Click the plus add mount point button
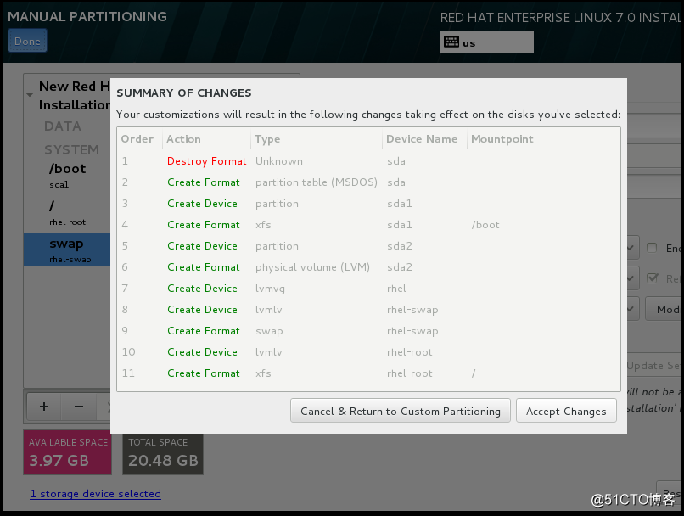Viewport: 684px width, 516px height. [x=44, y=407]
